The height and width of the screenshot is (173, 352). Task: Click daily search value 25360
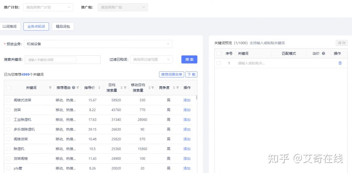tap(116, 149)
